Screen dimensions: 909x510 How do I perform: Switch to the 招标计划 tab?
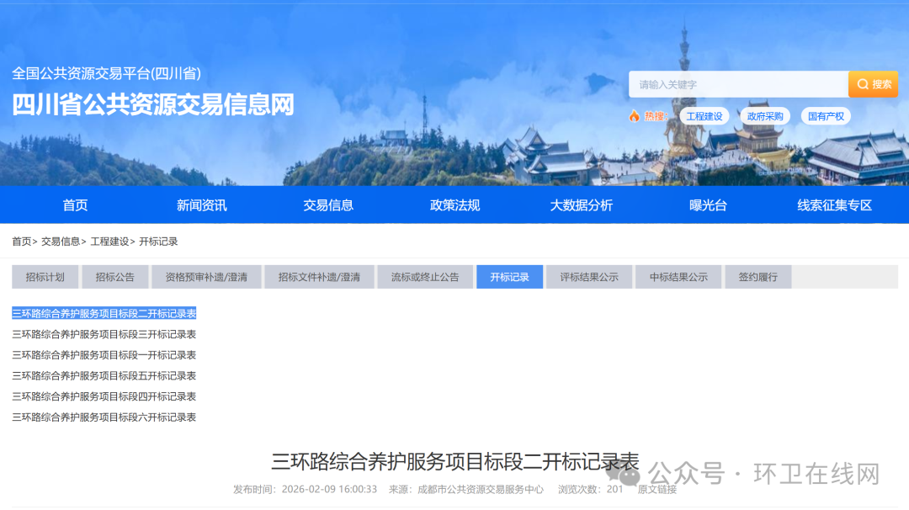45,277
